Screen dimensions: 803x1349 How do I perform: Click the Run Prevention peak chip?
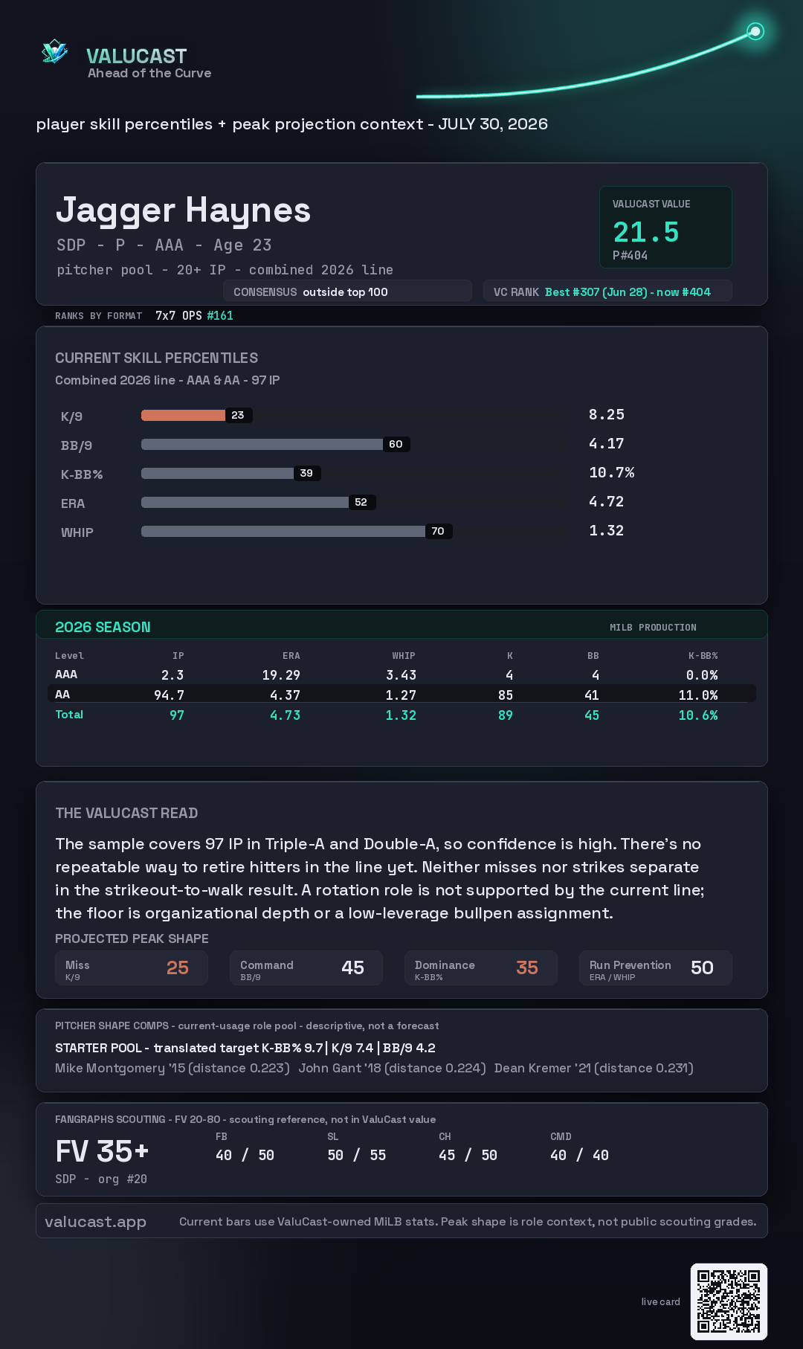tap(656, 968)
